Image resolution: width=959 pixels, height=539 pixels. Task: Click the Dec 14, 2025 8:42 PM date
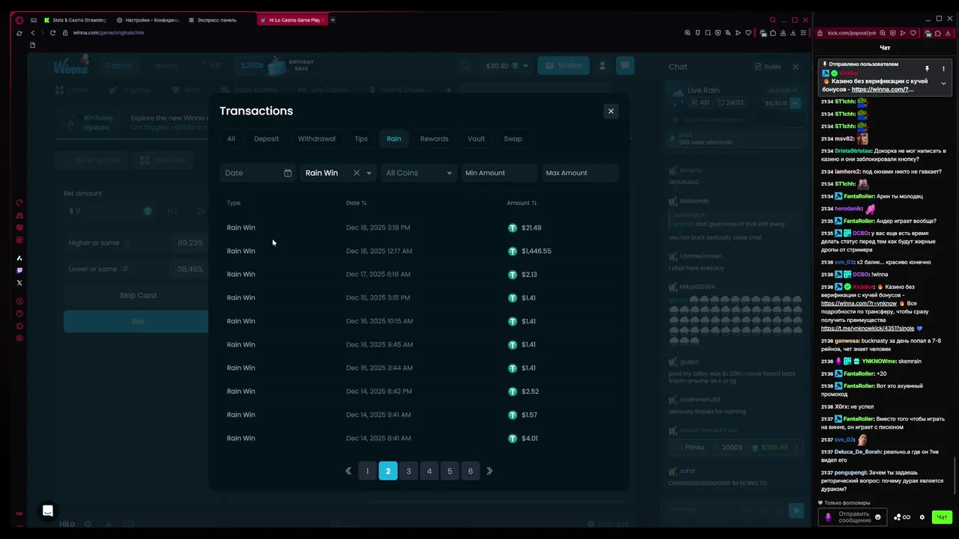[378, 392]
